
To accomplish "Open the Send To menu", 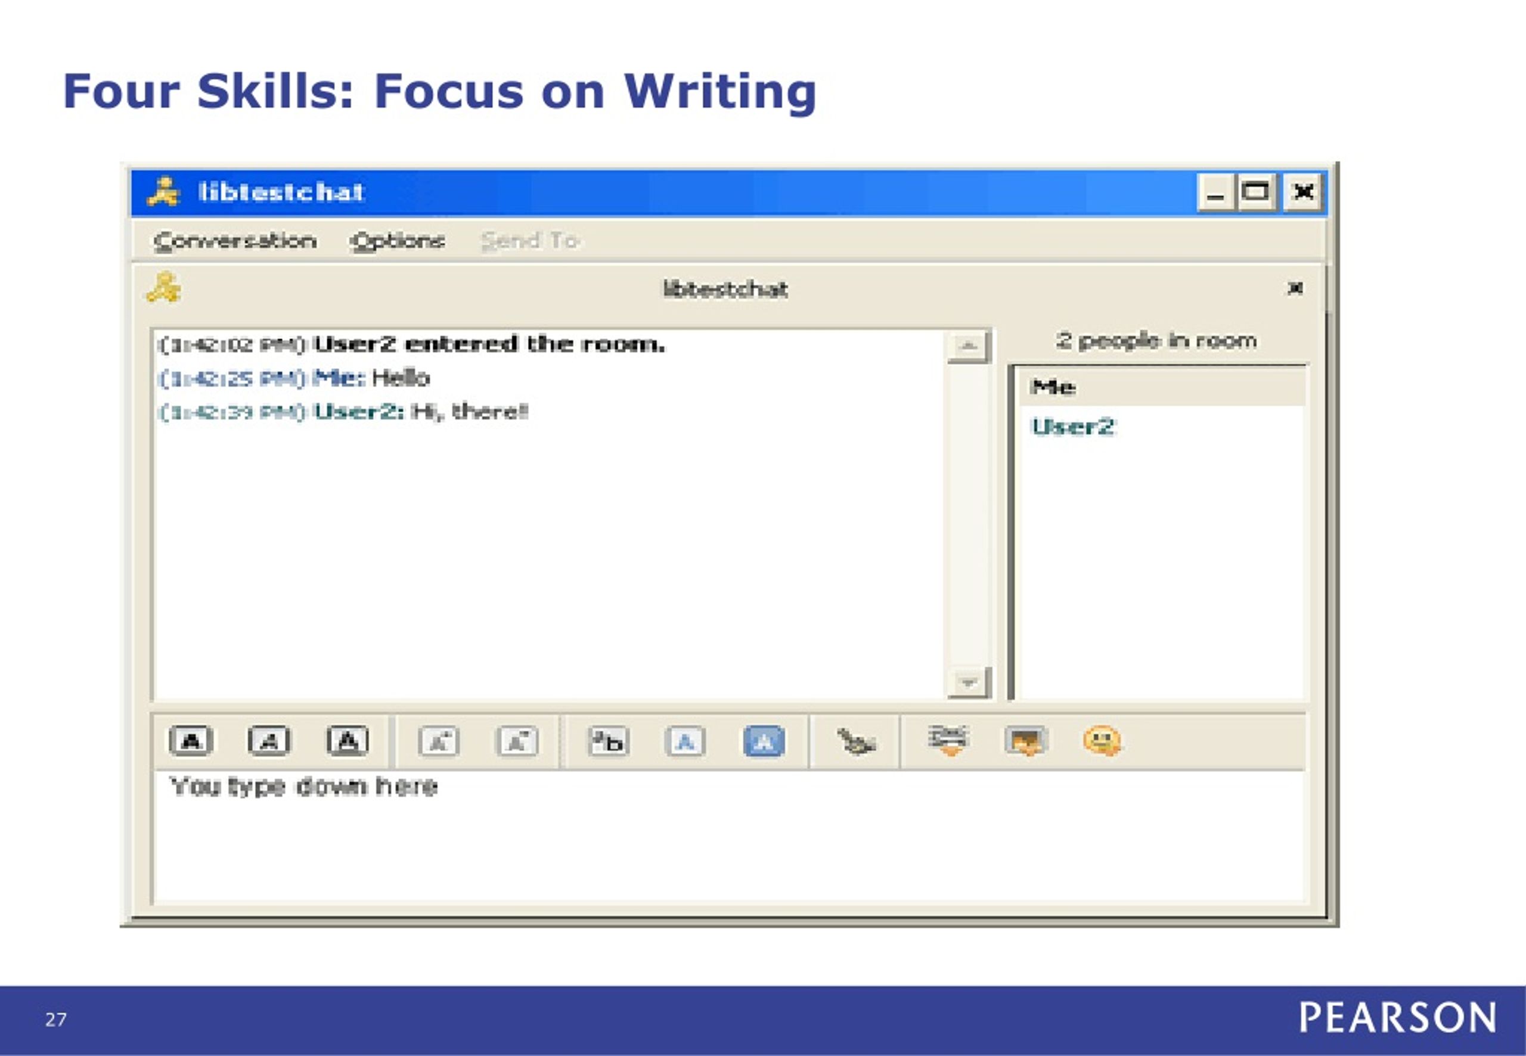I will pos(530,241).
